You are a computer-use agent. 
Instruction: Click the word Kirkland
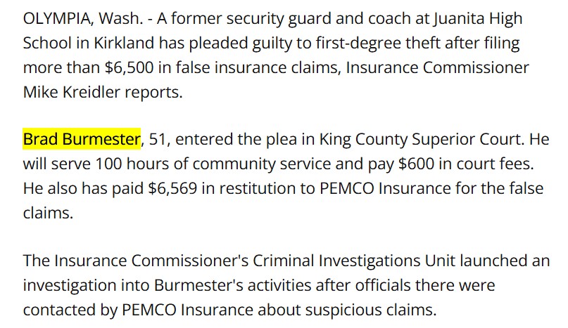tap(125, 43)
